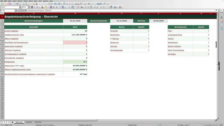Select the red highlighted overdue value cell
The height and width of the screenshot is (126, 224).
(x=75, y=42)
